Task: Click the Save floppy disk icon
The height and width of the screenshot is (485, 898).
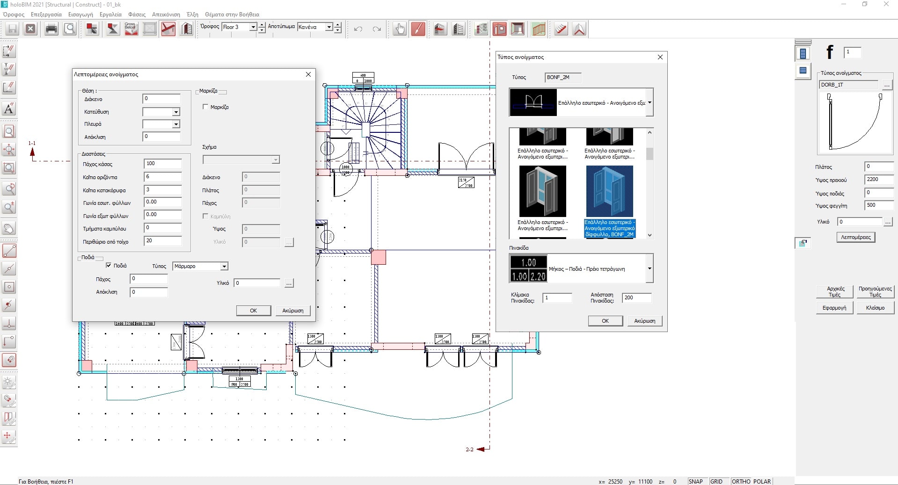Action: point(12,29)
